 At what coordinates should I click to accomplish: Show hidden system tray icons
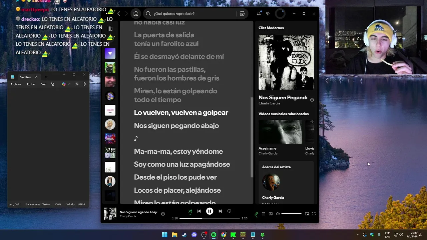[358, 235]
